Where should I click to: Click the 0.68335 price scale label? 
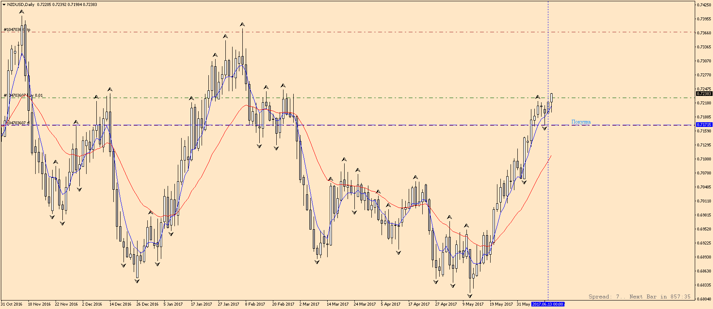point(705,285)
